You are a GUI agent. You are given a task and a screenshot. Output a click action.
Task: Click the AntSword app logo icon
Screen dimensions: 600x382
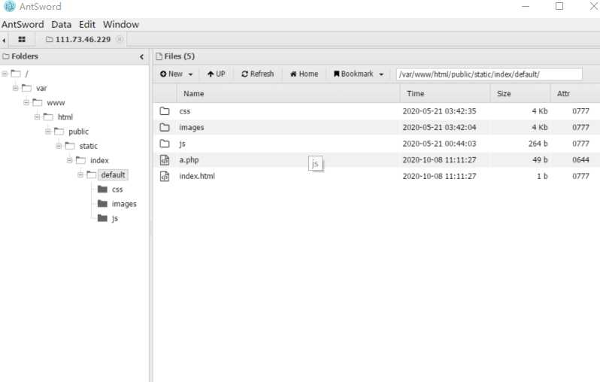point(10,6)
